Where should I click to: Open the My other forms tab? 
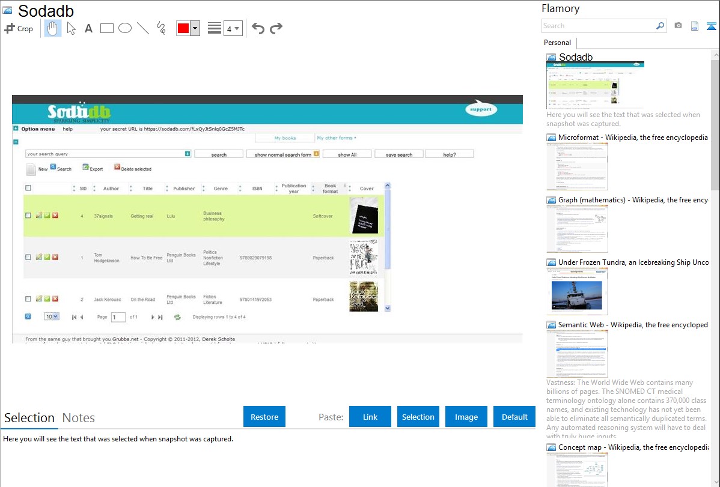337,138
